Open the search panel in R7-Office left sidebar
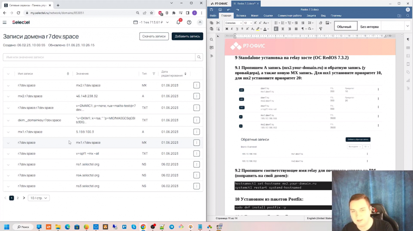Image resolution: width=413 pixels, height=231 pixels. click(211, 40)
